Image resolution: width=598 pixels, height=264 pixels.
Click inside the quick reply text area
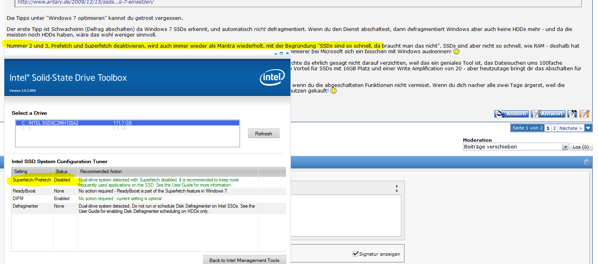pyautogui.click(x=346, y=215)
